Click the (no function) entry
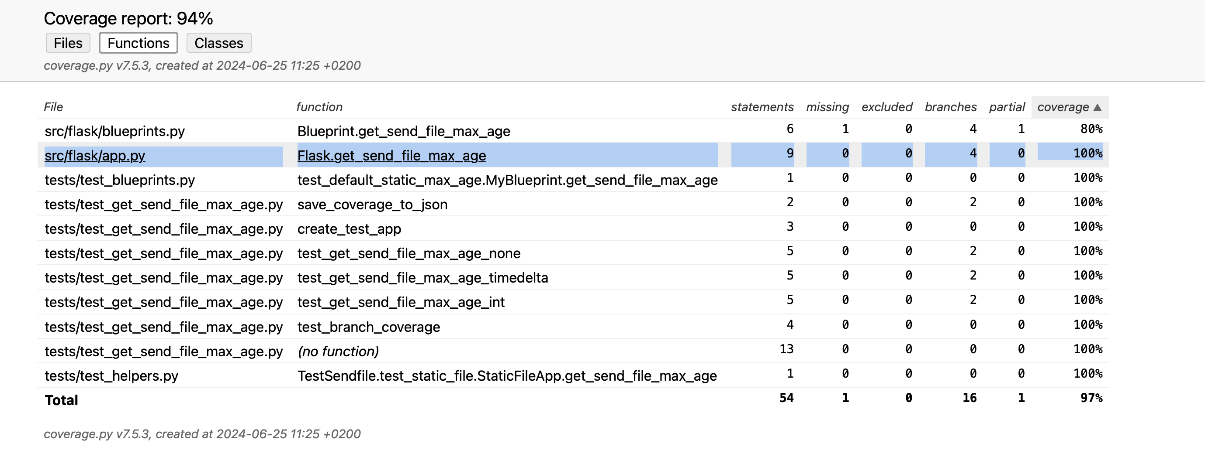 [338, 351]
